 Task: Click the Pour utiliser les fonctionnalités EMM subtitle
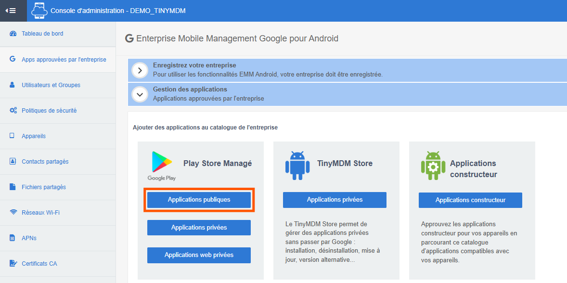[x=268, y=75]
